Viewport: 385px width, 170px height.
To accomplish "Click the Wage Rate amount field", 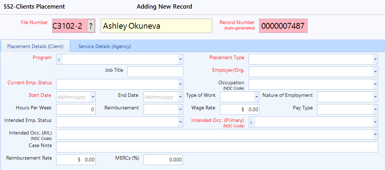I will click(x=239, y=109).
